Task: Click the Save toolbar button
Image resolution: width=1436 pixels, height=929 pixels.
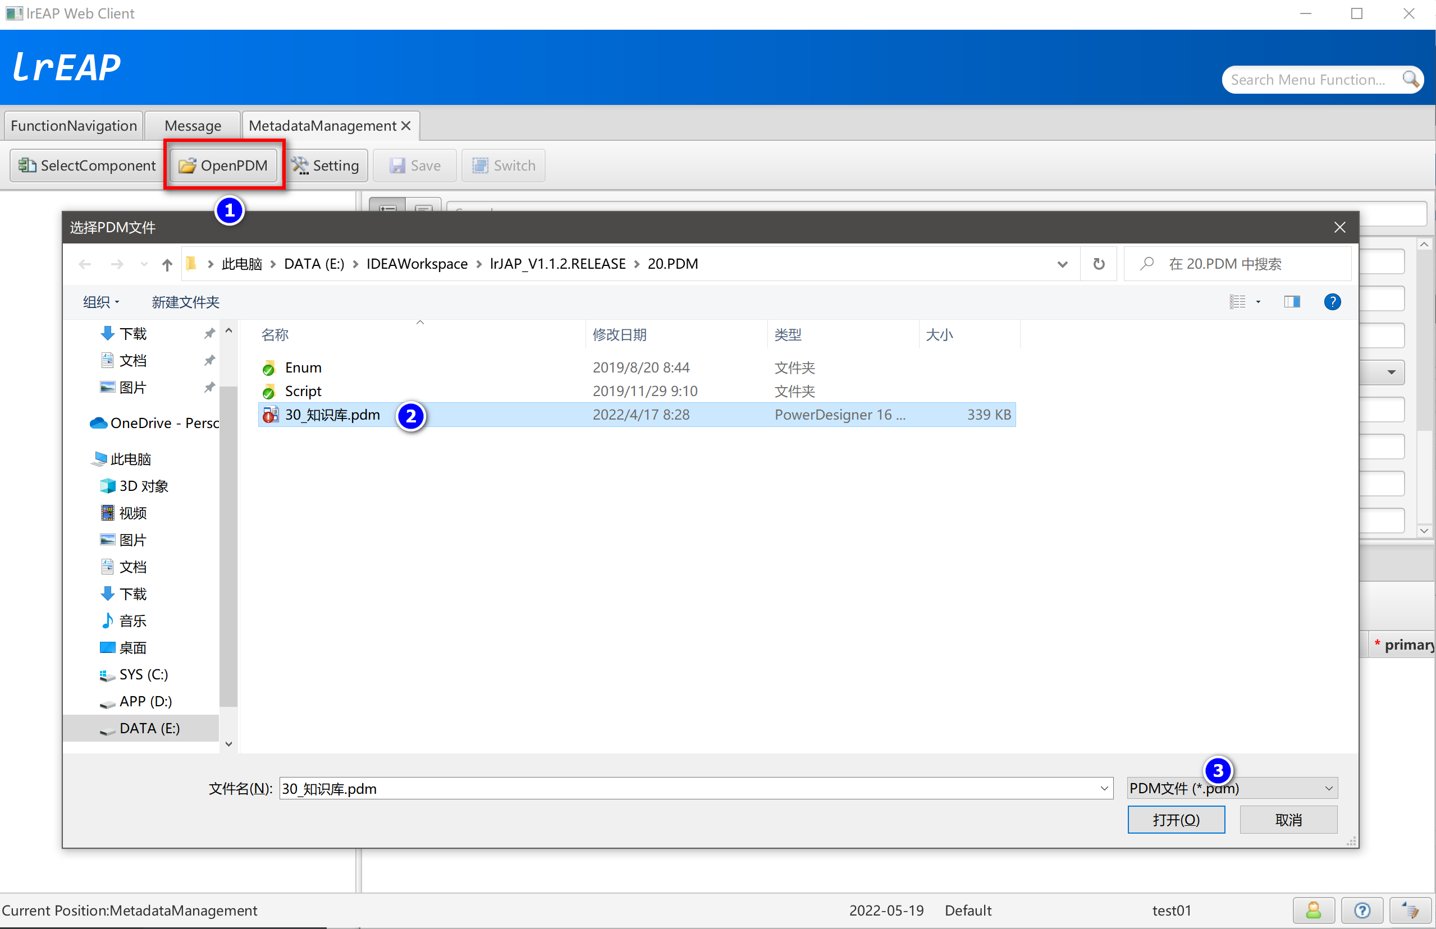Action: coord(415,165)
